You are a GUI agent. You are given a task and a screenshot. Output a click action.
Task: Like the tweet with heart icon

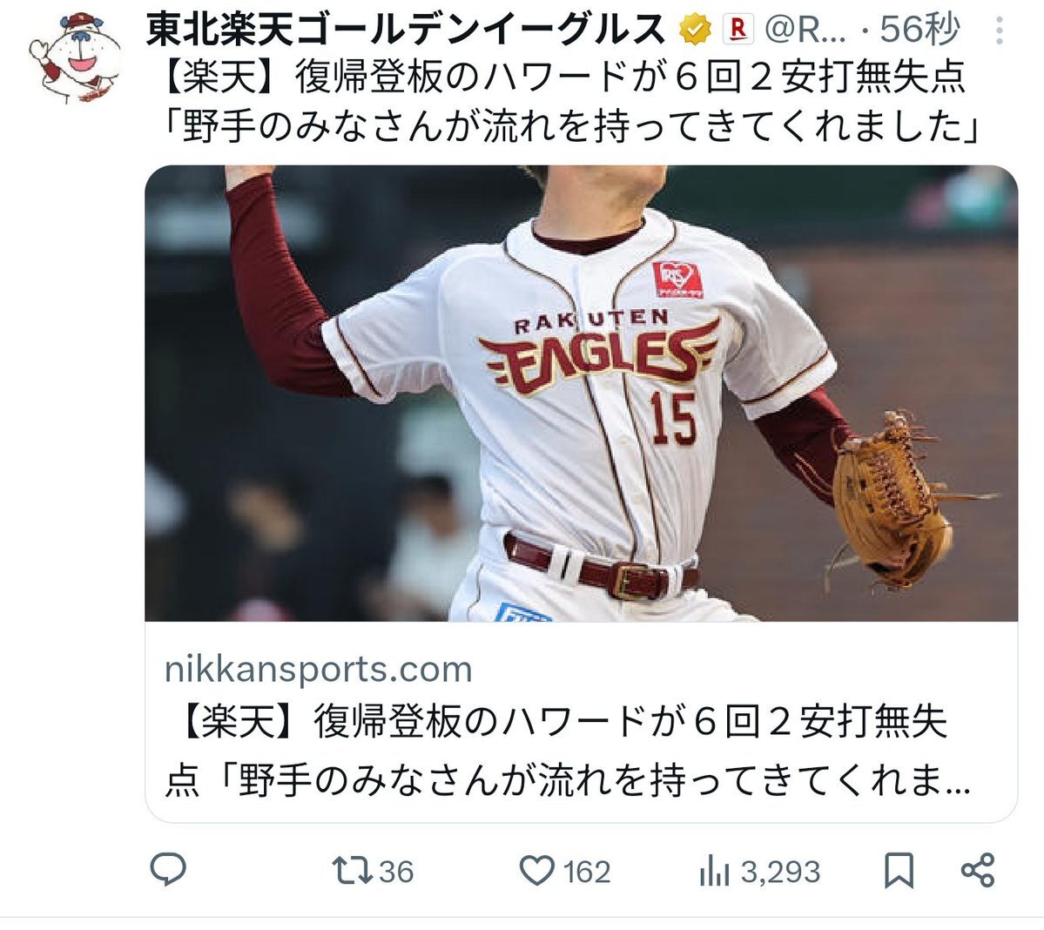tap(536, 871)
